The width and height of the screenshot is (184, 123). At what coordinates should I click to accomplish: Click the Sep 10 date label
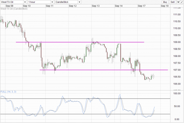pyautogui.click(x=27, y=6)
